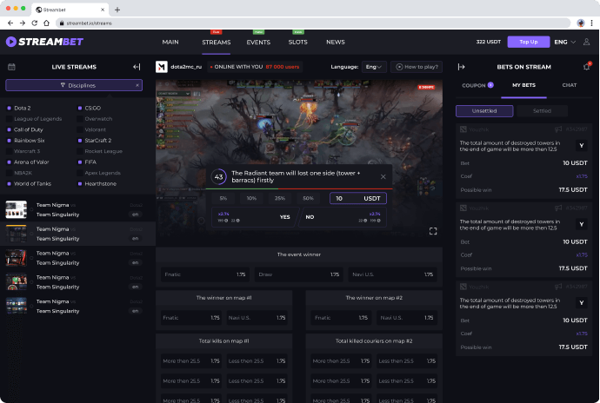Pick Navi U.S. as the event winner
Screen dimensions: 600x403
click(x=392, y=274)
